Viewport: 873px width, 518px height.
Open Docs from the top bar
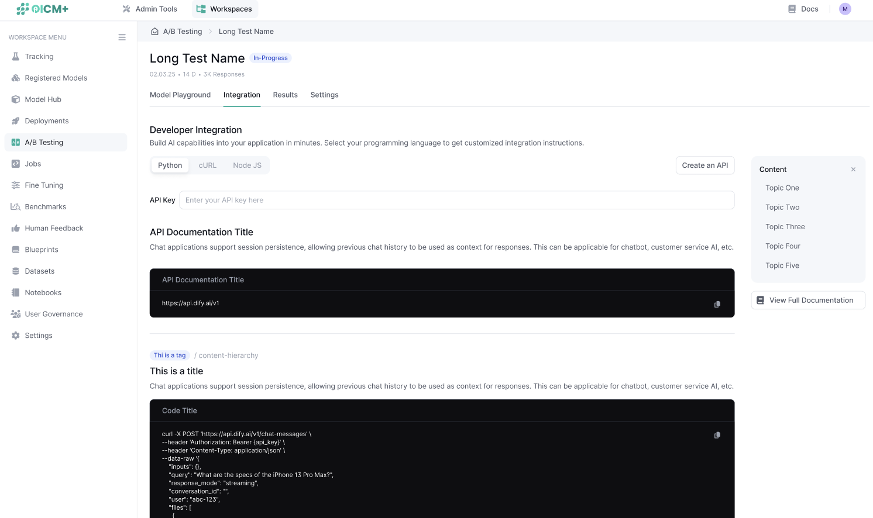point(803,9)
